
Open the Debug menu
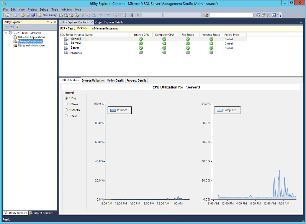(44, 10)
